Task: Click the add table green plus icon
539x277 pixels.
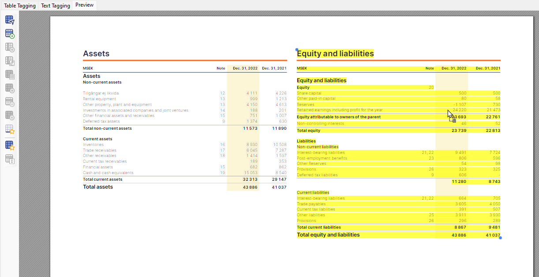Action: [x=10, y=34]
